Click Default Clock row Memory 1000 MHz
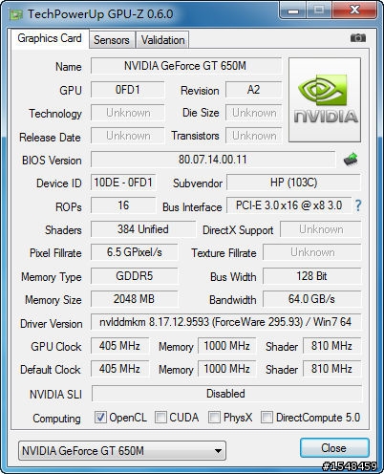Image resolution: width=384 pixels, height=474 pixels. point(226,369)
